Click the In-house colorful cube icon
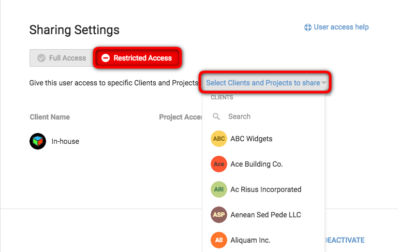 [38, 141]
